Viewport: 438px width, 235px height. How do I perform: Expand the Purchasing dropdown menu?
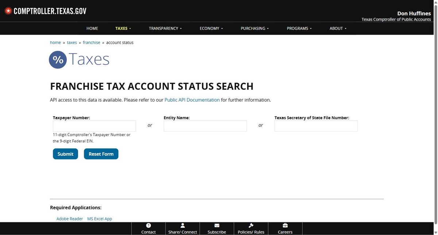255,28
